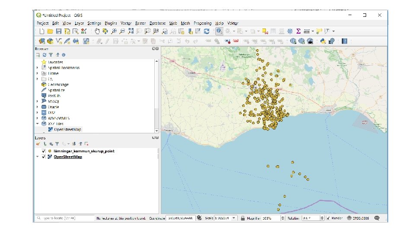Activate the Identify Features tool
The height and width of the screenshot is (233, 415).
[x=219, y=31]
